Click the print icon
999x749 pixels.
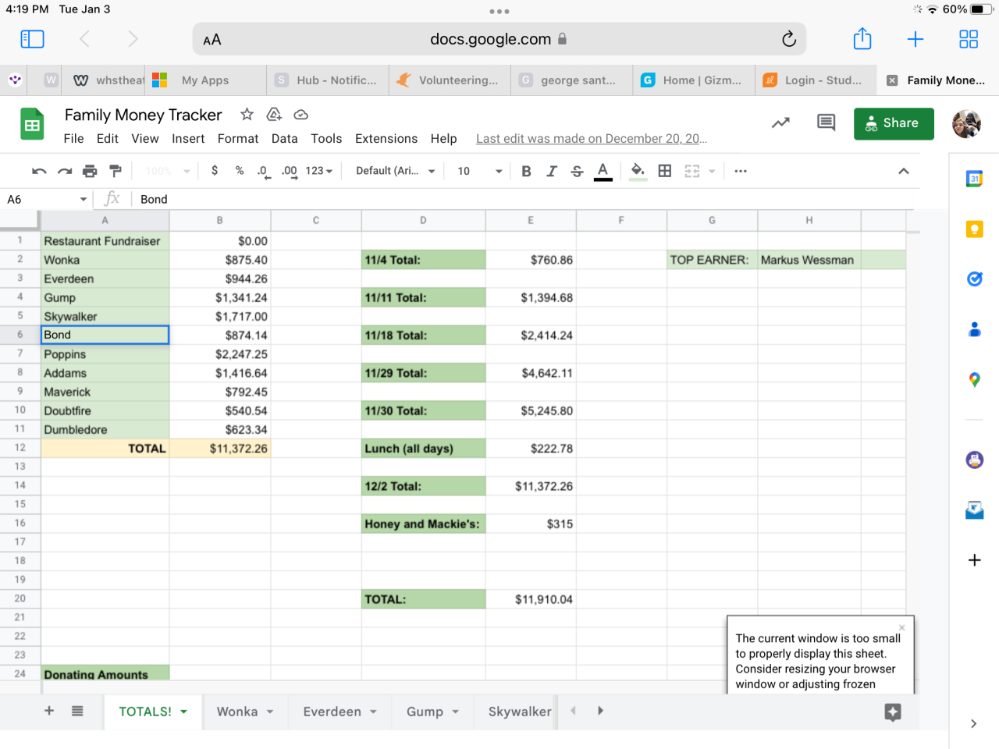[90, 171]
